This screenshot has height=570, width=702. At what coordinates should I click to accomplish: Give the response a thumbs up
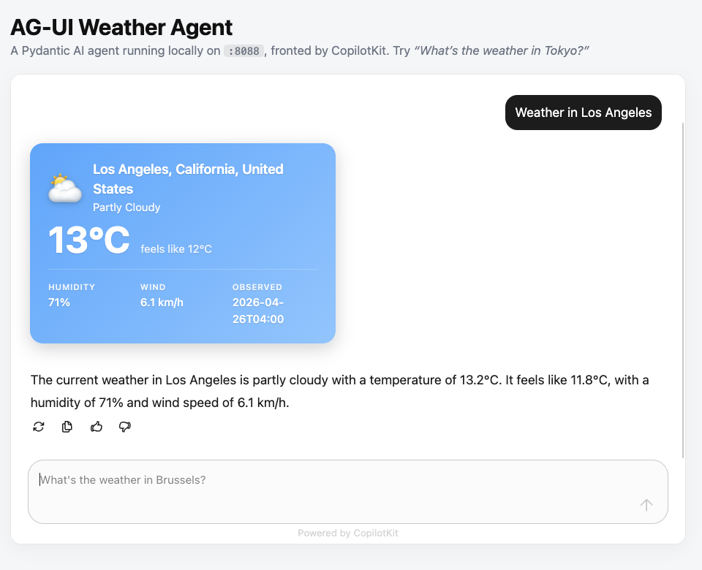[97, 427]
